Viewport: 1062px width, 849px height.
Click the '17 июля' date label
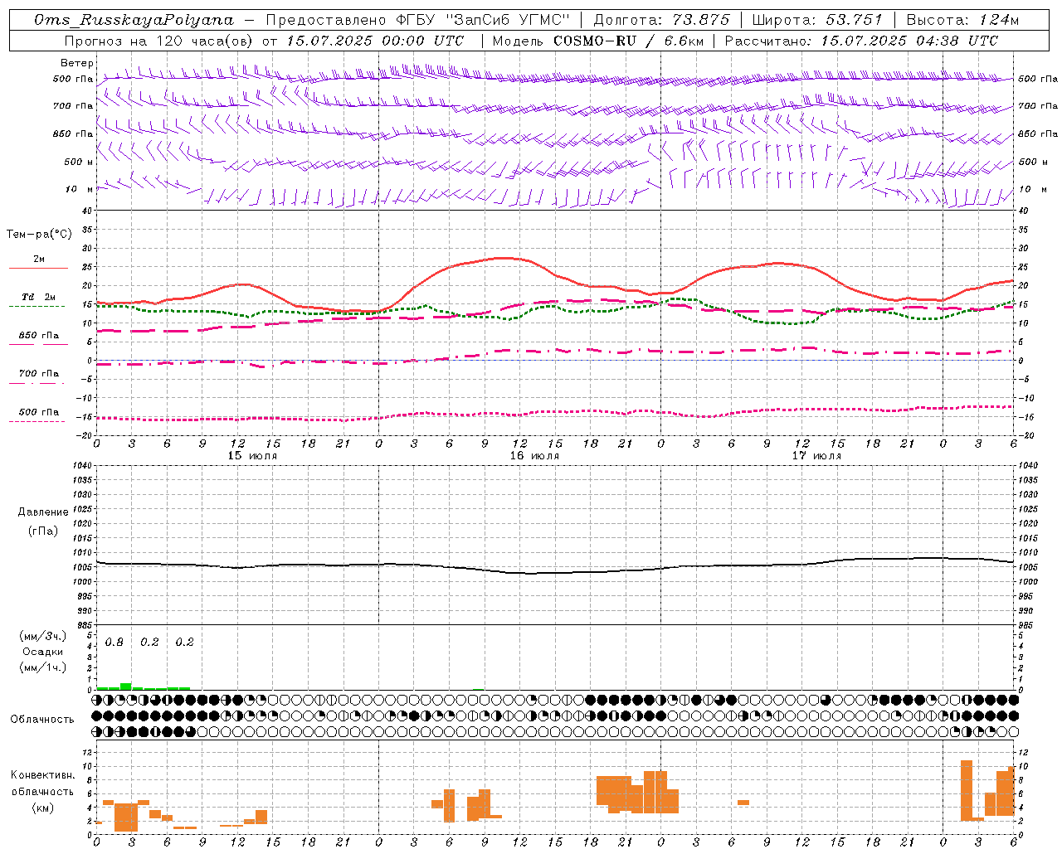coord(816,456)
